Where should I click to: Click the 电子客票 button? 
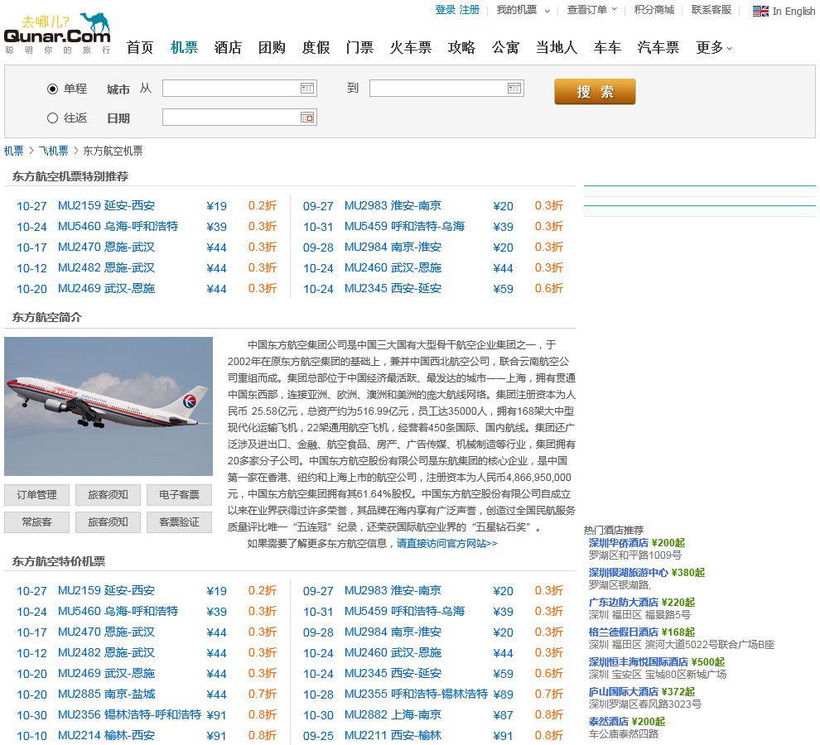click(180, 494)
